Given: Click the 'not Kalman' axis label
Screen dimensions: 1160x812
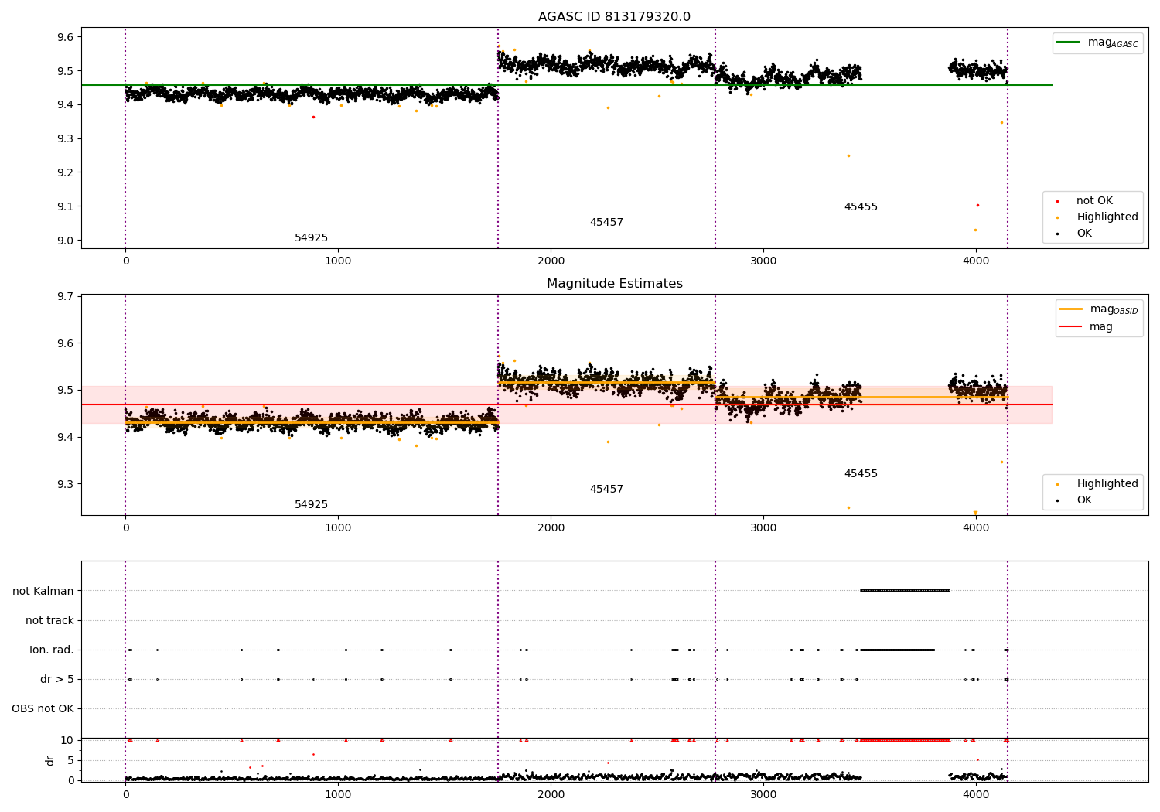Looking at the screenshot, I should [x=43, y=592].
